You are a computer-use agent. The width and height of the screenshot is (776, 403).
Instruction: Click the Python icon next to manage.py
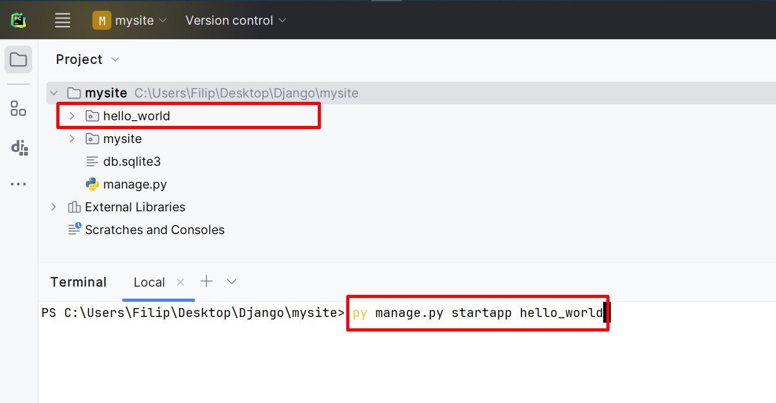tap(91, 184)
